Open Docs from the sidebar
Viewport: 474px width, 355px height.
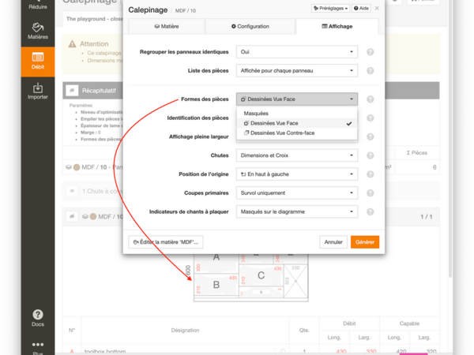[37, 318]
